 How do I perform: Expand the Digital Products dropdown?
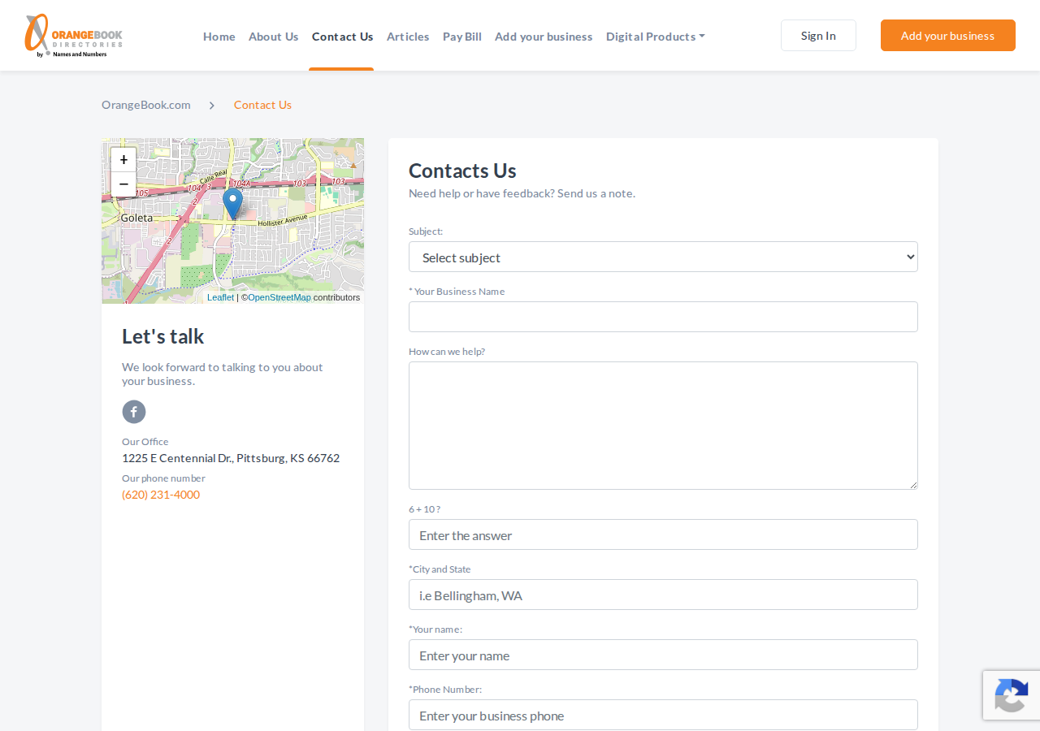pyautogui.click(x=656, y=37)
